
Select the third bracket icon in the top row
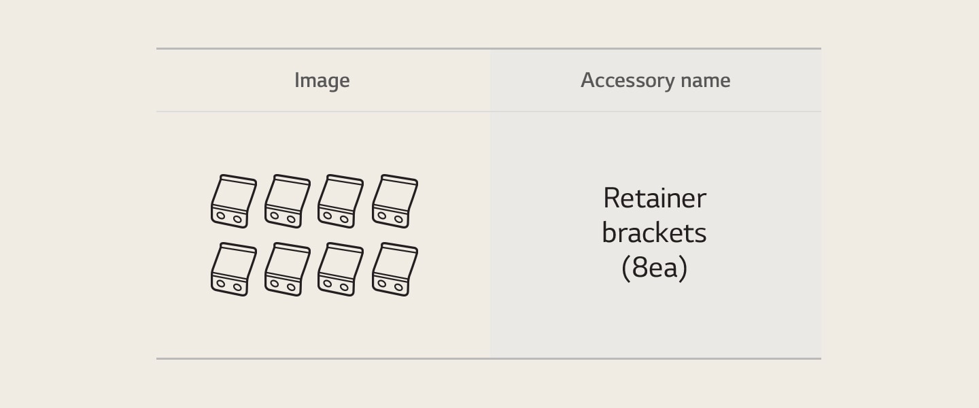[x=340, y=201]
